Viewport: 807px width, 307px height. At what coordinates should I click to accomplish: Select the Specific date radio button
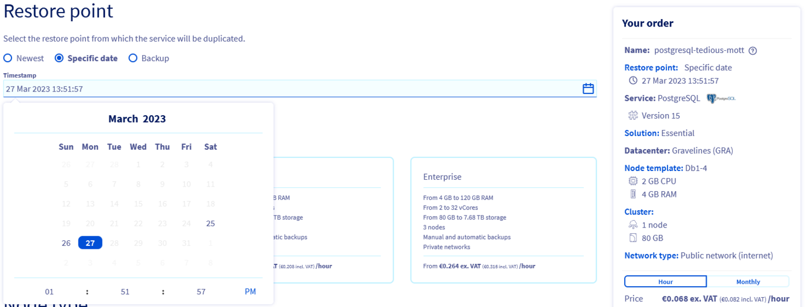[59, 58]
